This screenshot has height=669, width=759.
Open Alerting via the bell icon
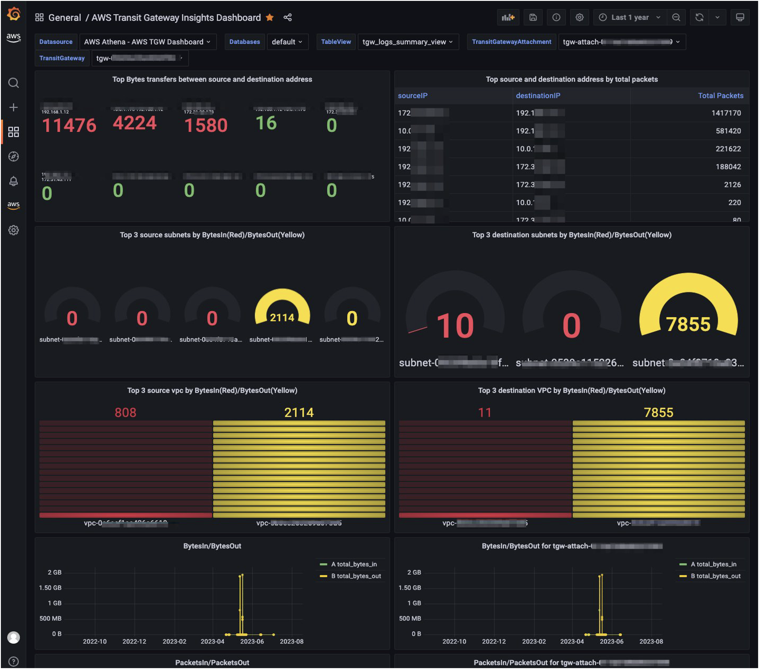(13, 181)
